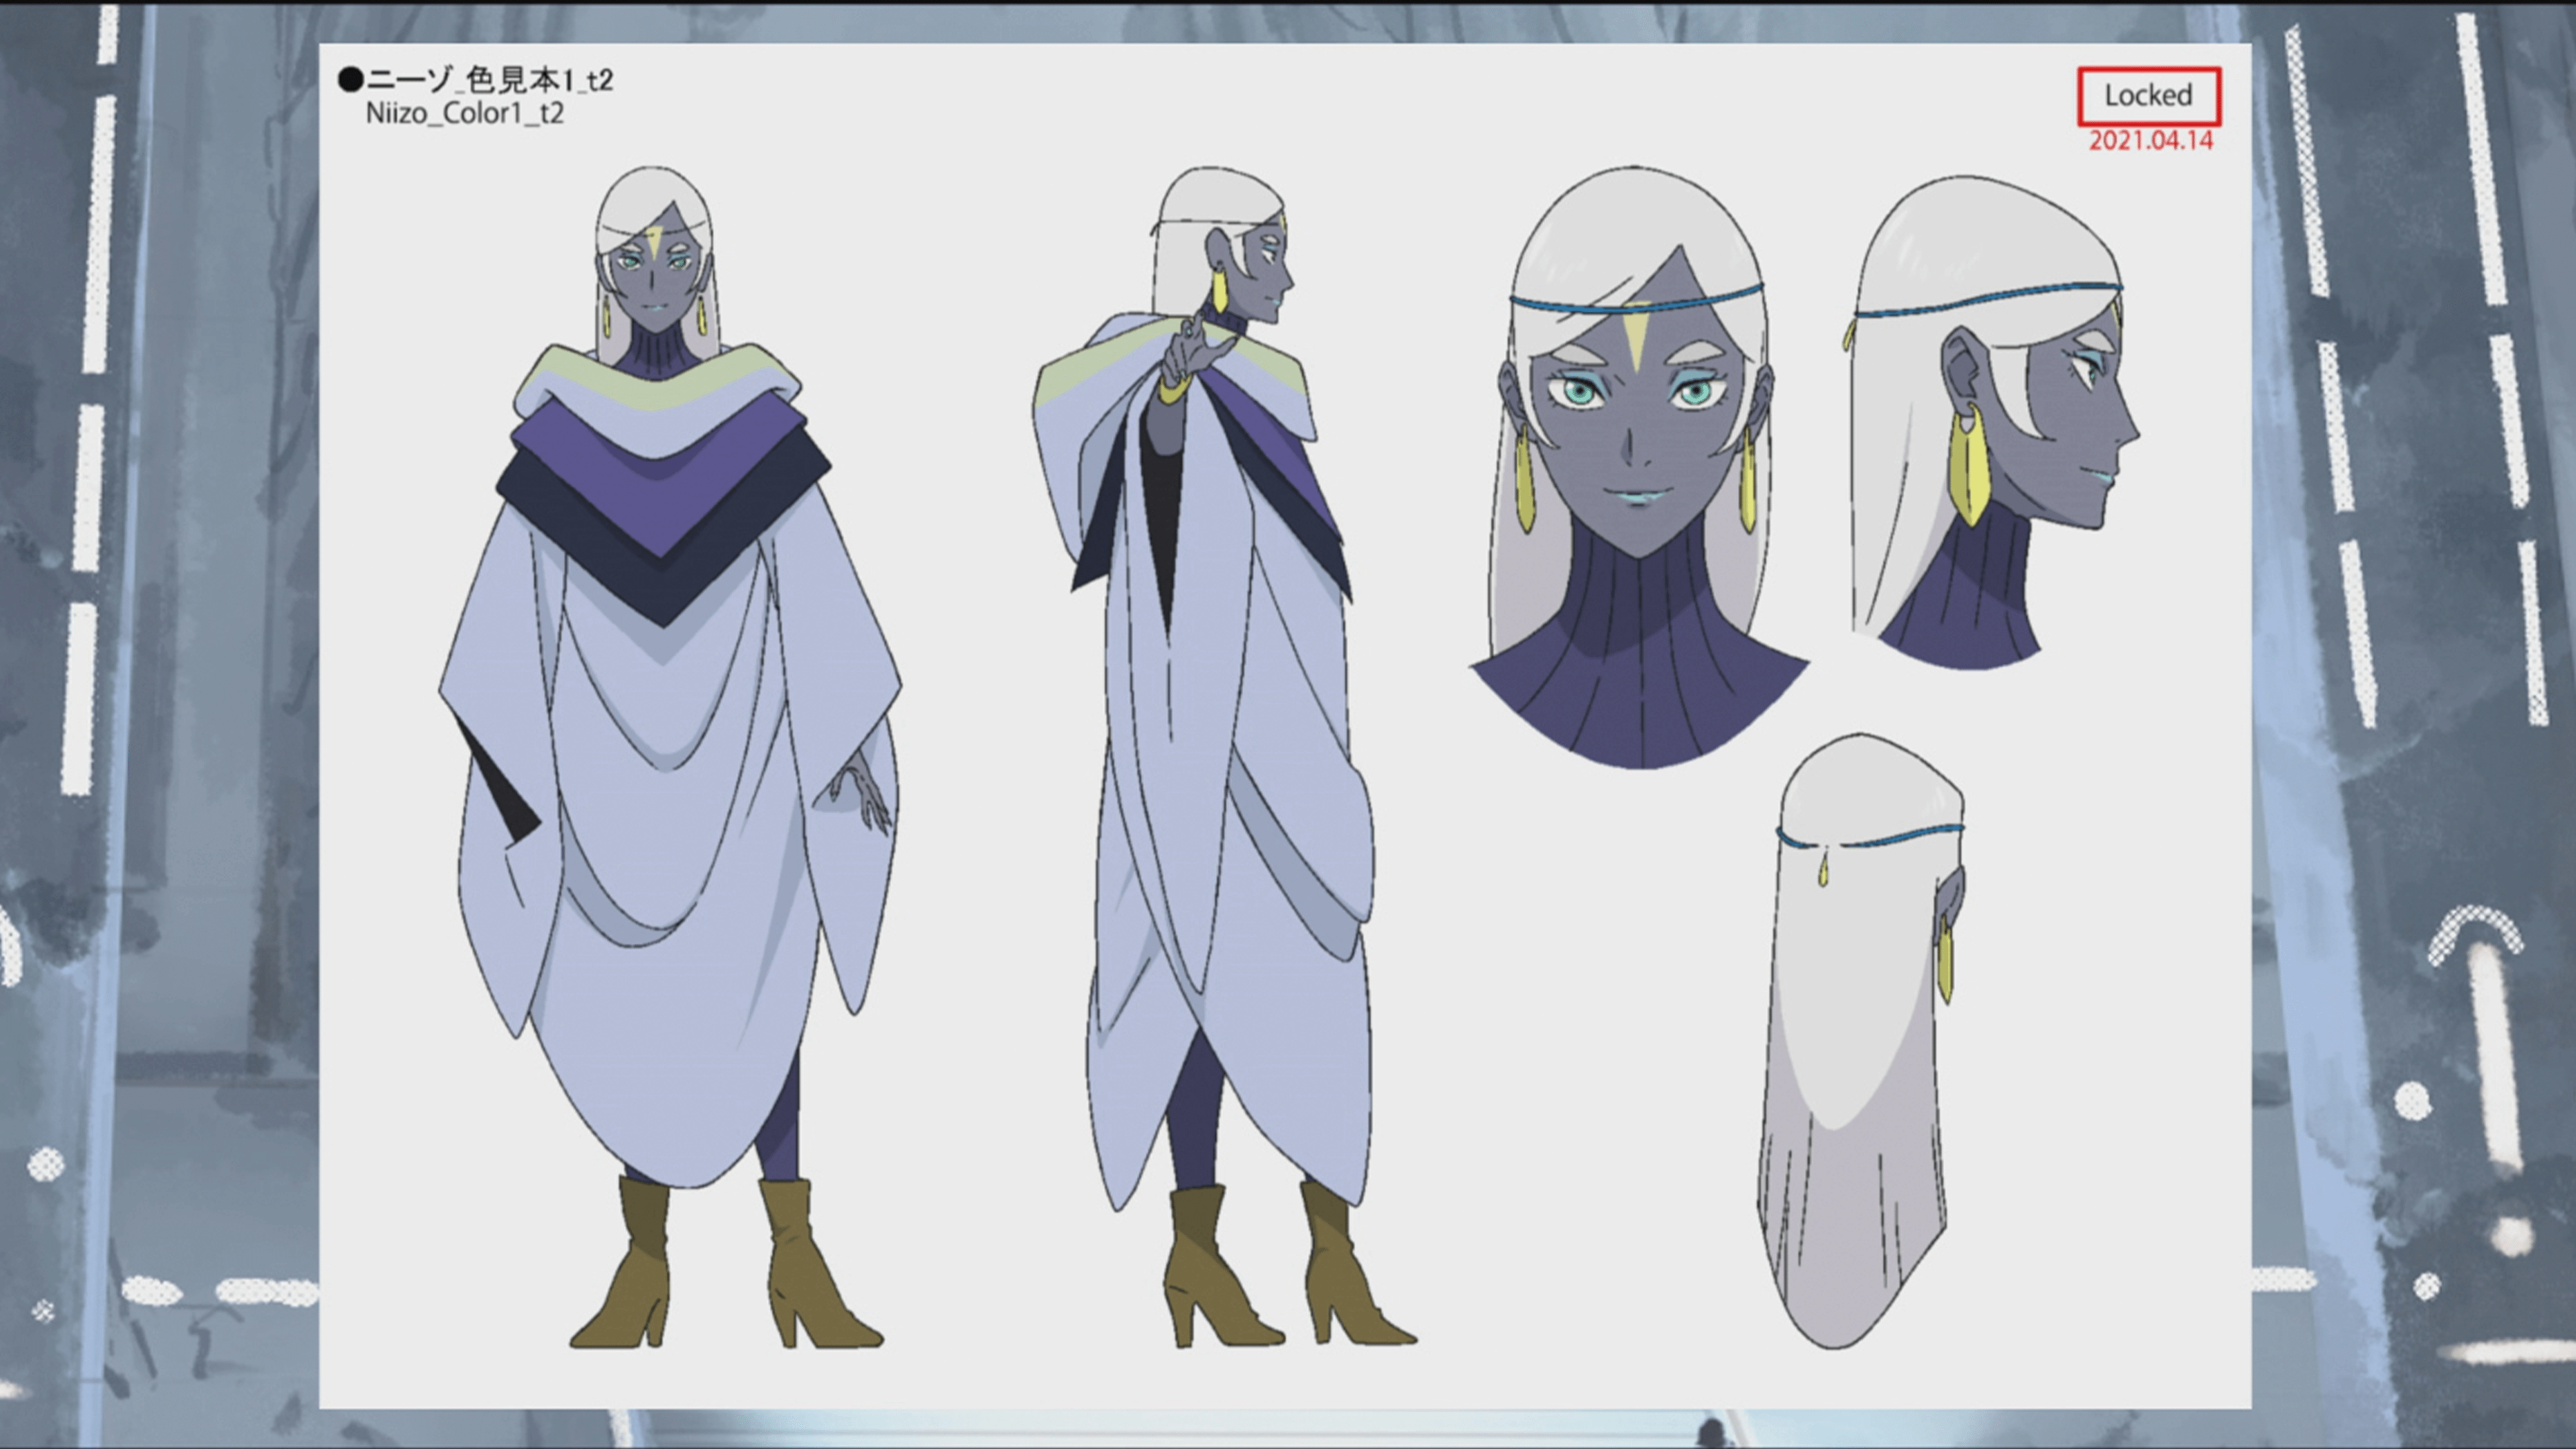Viewport: 2576px width, 1449px height.
Task: Click the dark turtleneck collar on close-up face
Action: tap(1640, 660)
